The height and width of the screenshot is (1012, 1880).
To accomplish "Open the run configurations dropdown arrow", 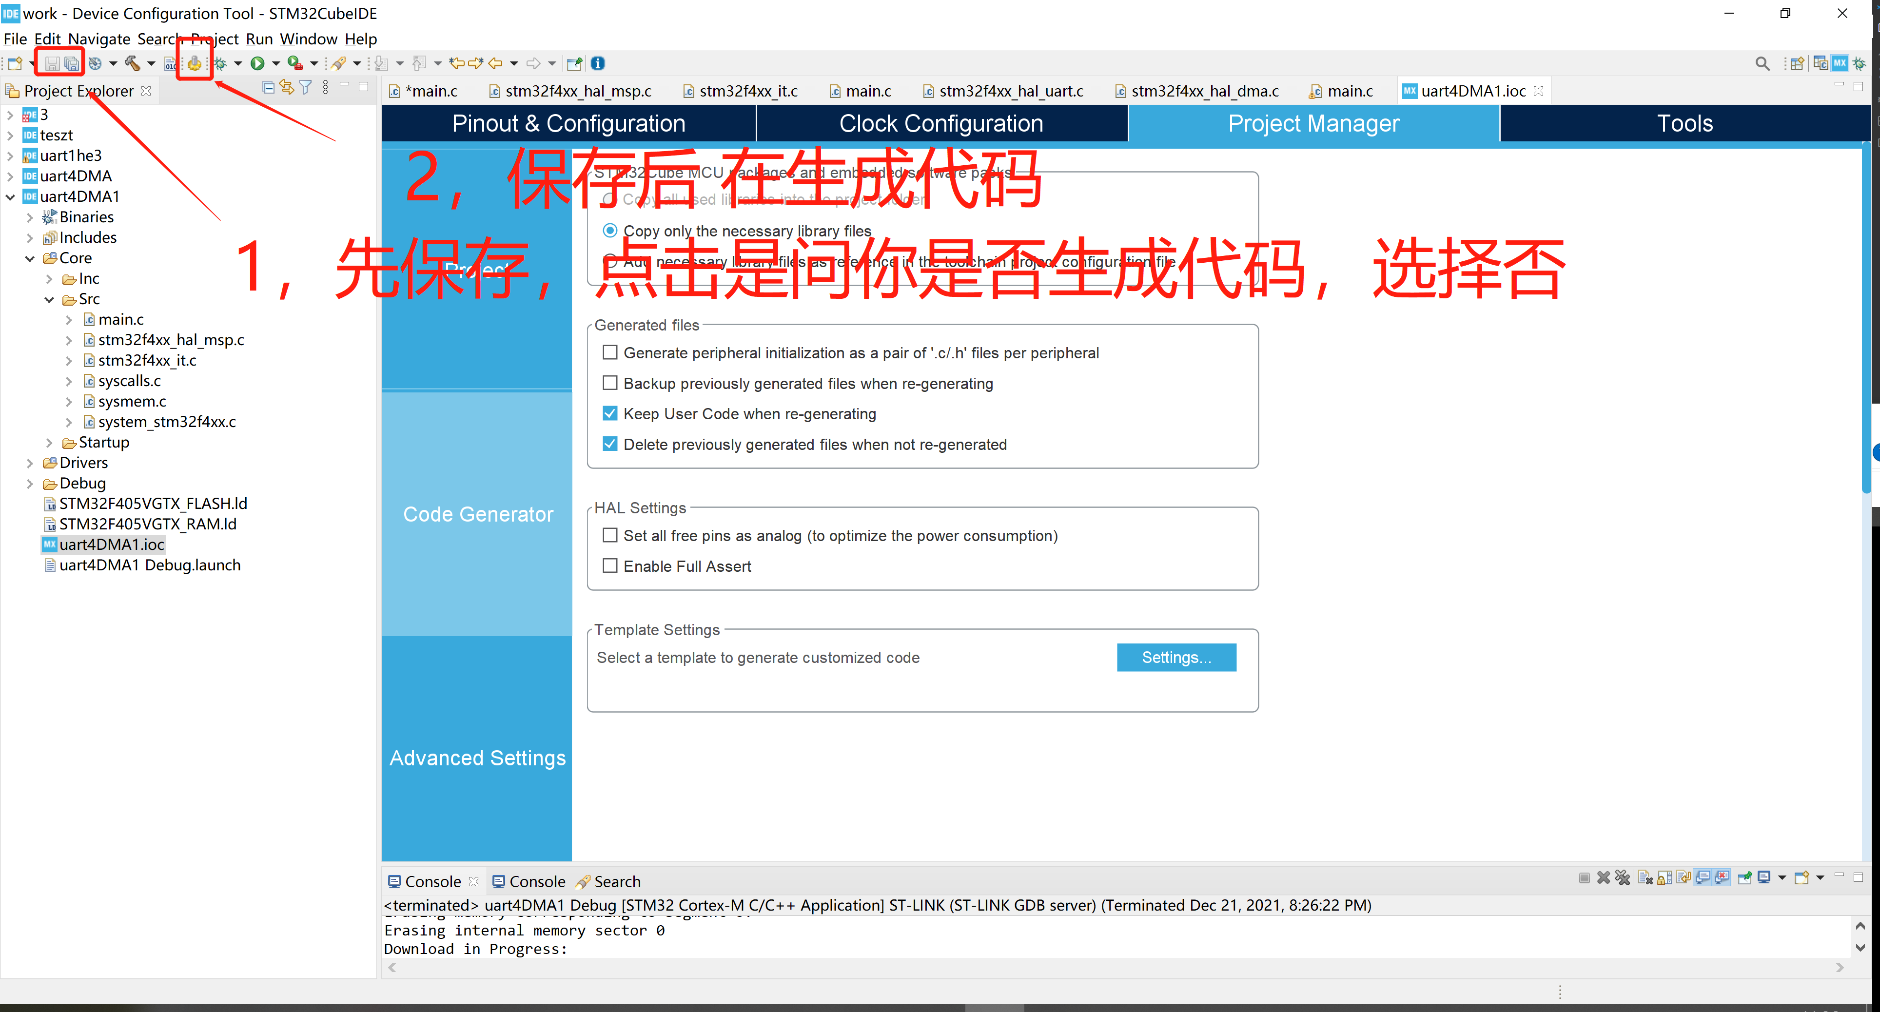I will [276, 63].
